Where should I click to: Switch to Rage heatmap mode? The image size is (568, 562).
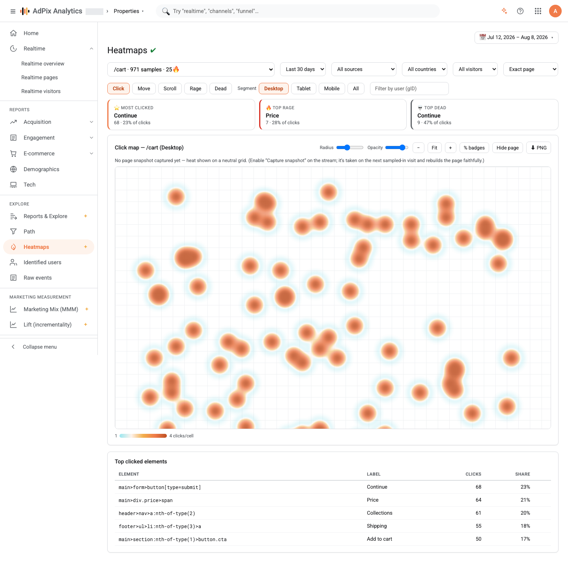(196, 88)
